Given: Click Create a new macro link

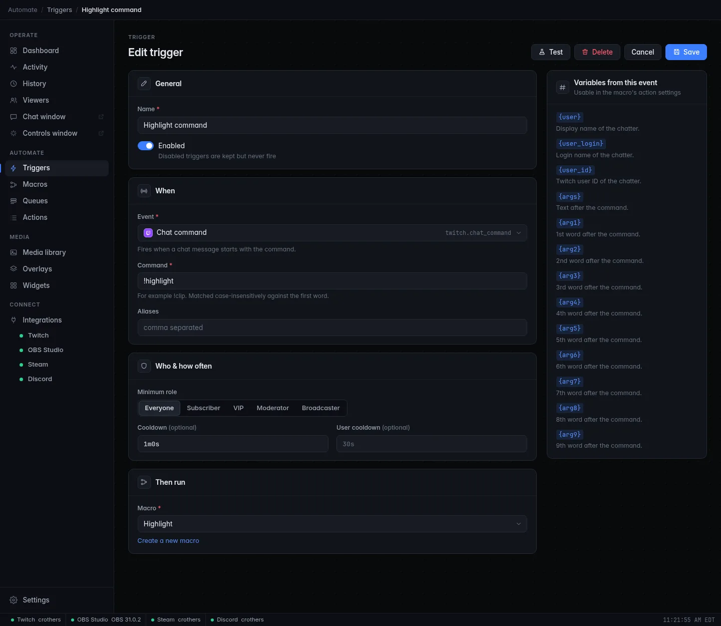Looking at the screenshot, I should (168, 541).
